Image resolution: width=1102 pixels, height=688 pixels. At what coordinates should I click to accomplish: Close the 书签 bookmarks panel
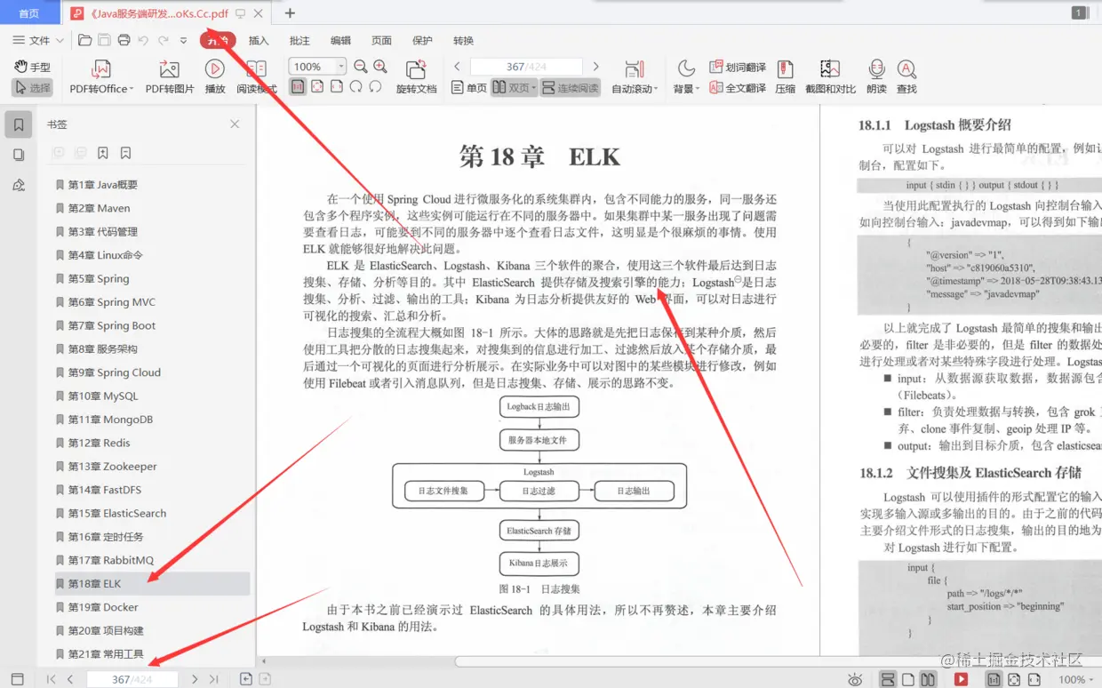[x=235, y=124]
